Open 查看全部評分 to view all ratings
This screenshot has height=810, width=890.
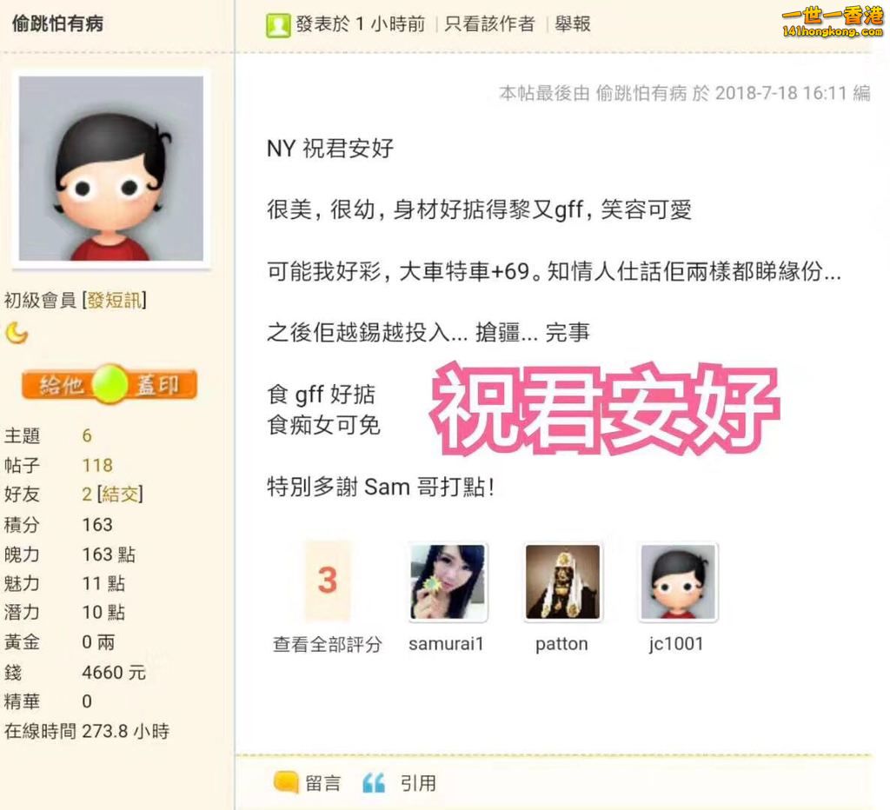(x=328, y=644)
